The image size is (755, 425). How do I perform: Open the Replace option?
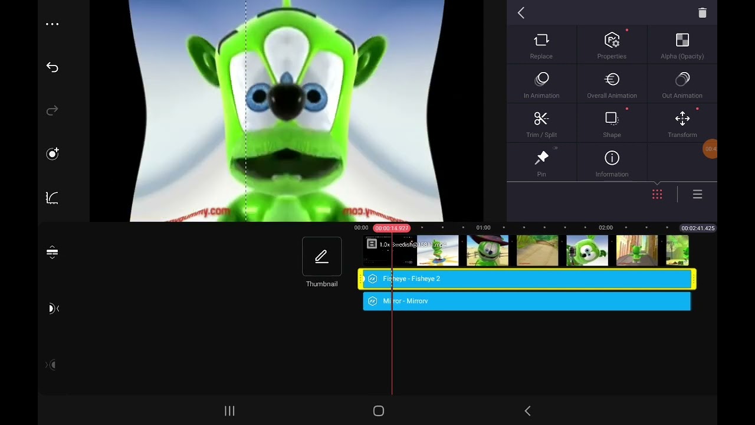[x=541, y=45]
